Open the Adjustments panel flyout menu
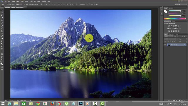 [187, 21]
